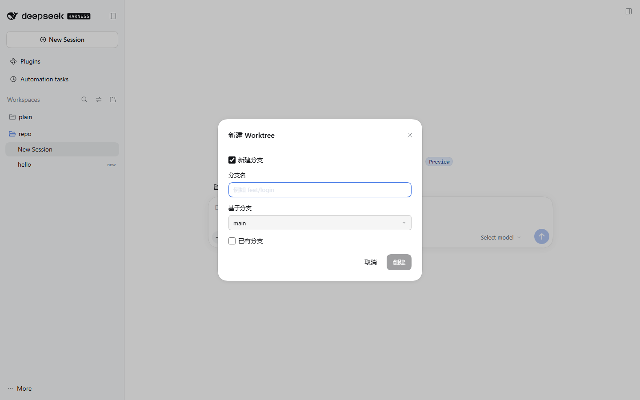
Task: Open the More menu at bottom
Action: 20,388
